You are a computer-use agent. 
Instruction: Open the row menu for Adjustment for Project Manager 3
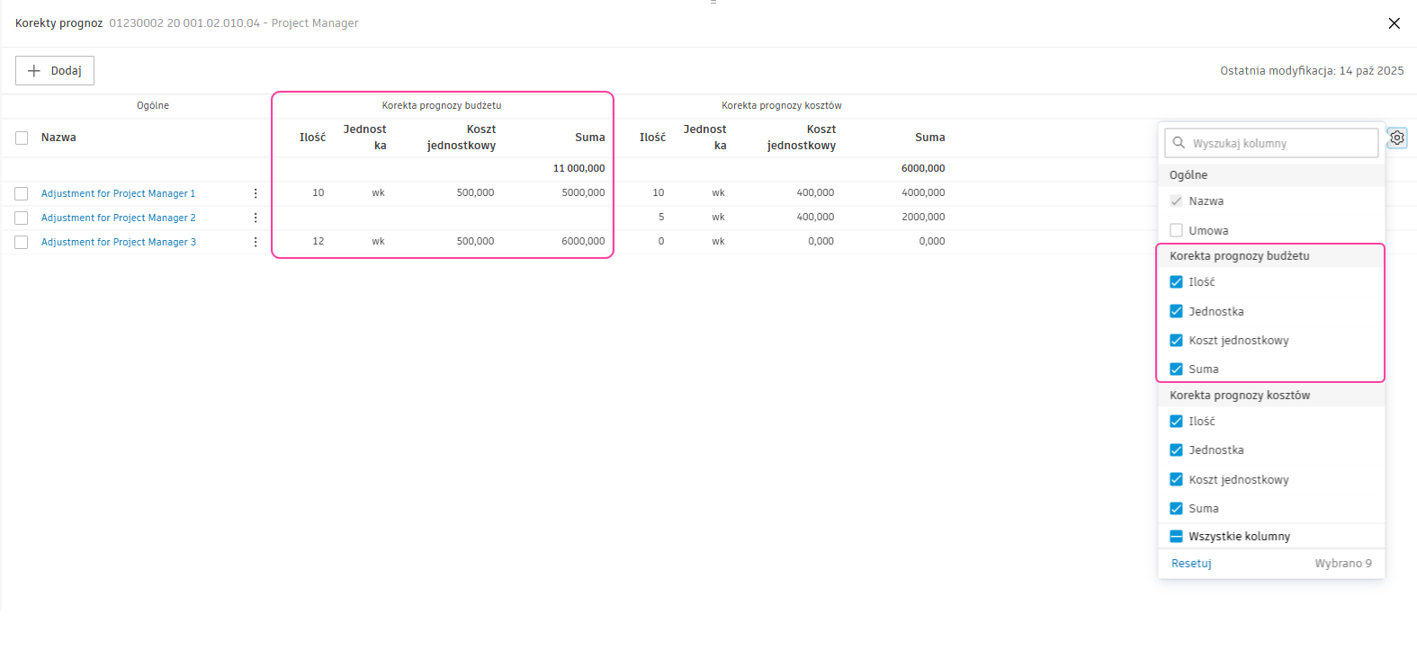click(256, 242)
